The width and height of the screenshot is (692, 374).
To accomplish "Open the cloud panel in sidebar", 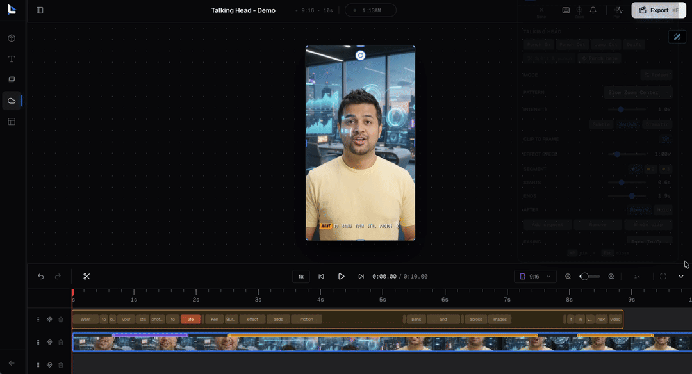I will coord(12,101).
